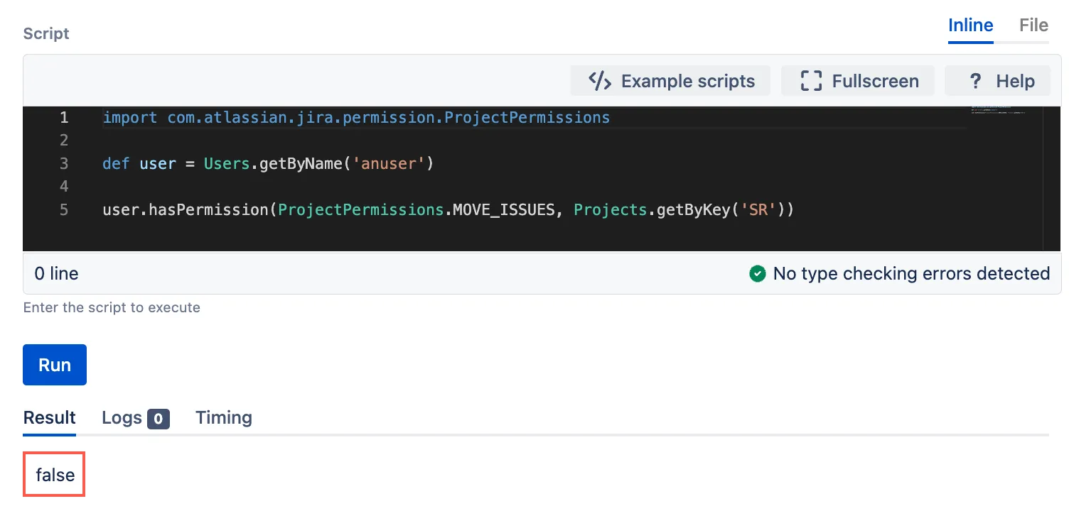This screenshot has height=511, width=1069.
Task: Click line 3 with Users.getByName('anuser')
Action: pyautogui.click(x=268, y=164)
